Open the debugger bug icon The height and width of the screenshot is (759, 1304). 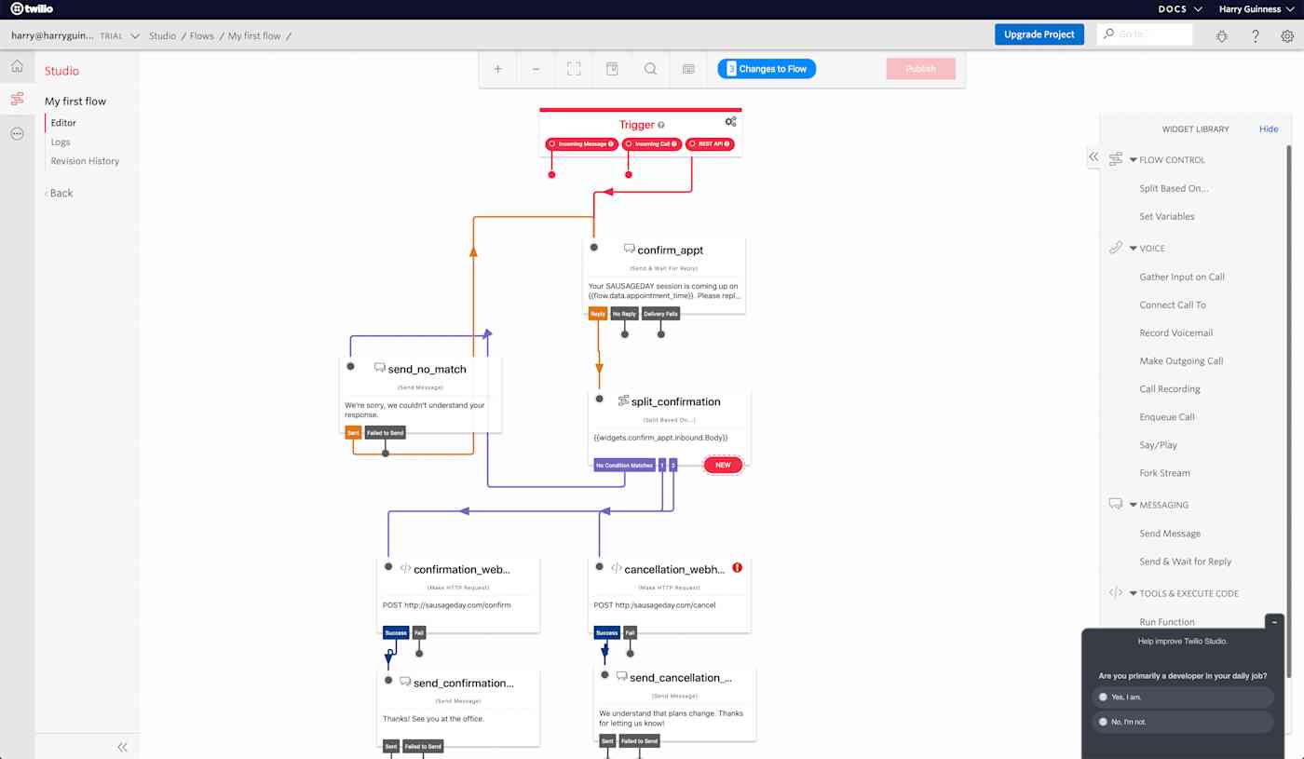point(1222,35)
